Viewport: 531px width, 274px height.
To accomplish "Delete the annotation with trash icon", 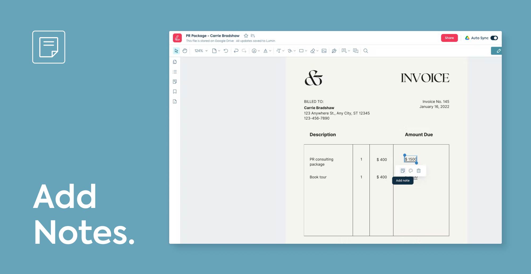I will pos(419,171).
